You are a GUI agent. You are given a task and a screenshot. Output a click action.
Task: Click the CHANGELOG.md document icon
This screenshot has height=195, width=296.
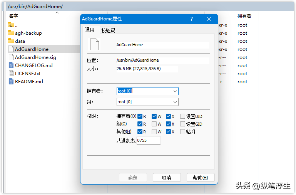tap(11, 66)
